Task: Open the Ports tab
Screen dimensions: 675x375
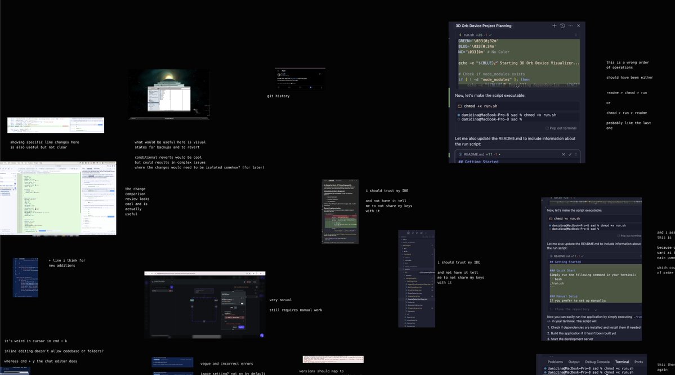Action: (638, 362)
